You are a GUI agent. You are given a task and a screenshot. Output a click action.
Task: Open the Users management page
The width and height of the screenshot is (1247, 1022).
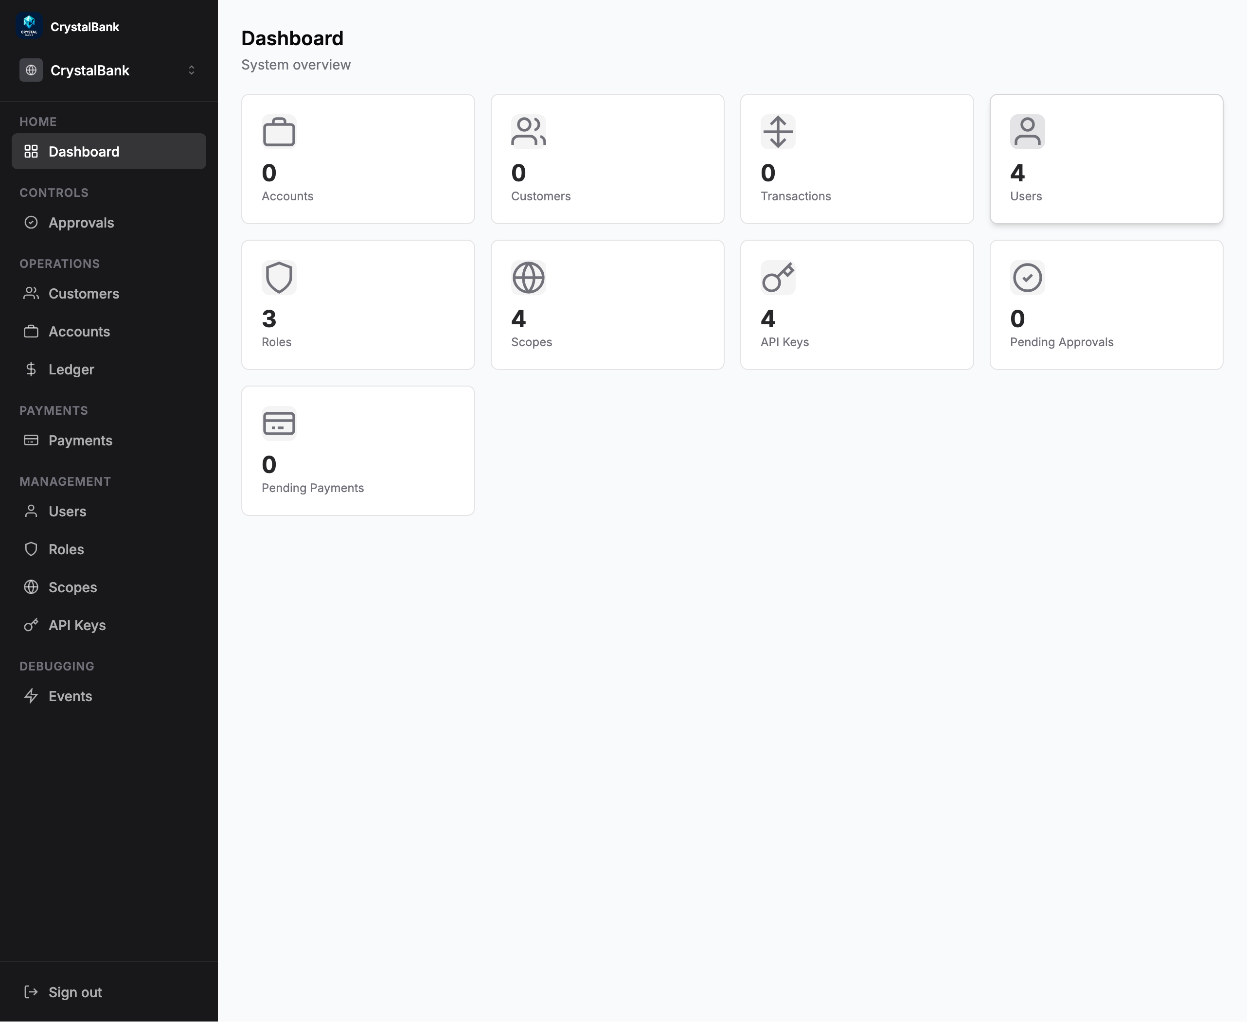tap(67, 511)
